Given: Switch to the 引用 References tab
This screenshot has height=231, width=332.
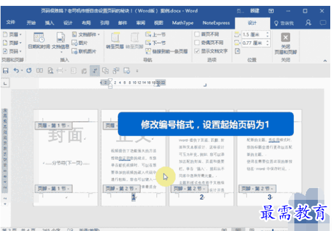Looking at the screenshot, I should [x=105, y=23].
